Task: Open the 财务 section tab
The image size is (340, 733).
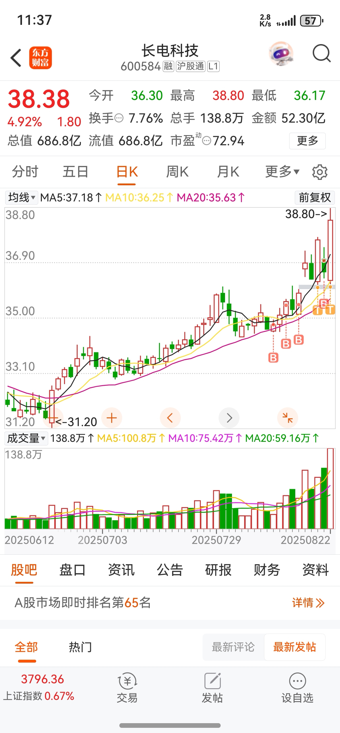Action: [x=267, y=570]
